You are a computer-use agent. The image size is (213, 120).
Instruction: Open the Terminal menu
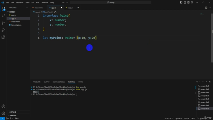(45, 2)
